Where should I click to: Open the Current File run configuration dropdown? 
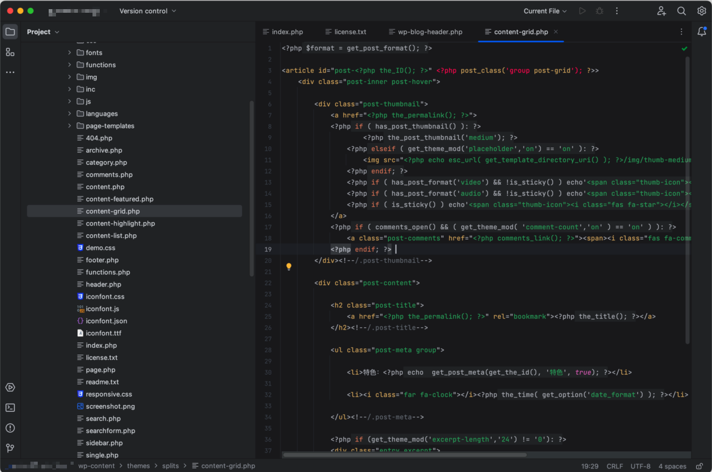tap(543, 10)
